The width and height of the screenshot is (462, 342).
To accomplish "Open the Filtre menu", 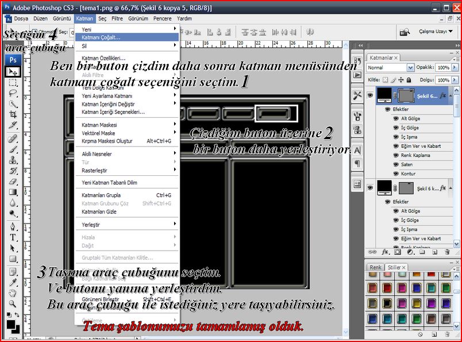I will (x=117, y=18).
